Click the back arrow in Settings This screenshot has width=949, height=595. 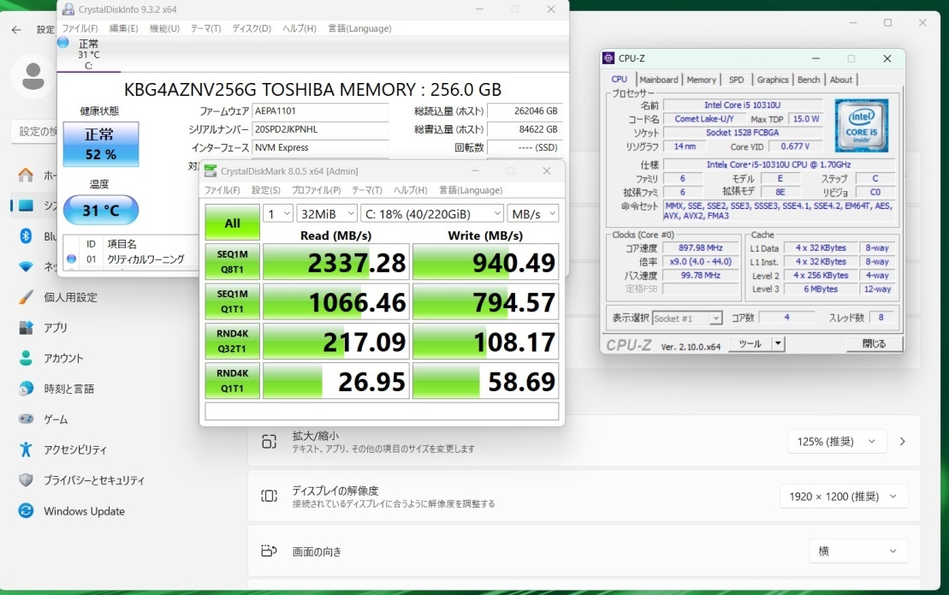click(x=16, y=30)
